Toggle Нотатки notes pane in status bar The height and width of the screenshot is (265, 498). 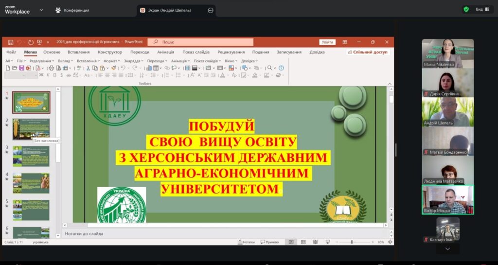pyautogui.click(x=246, y=242)
